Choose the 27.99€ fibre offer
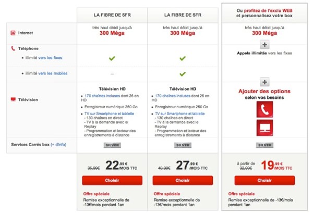 [x=183, y=180]
